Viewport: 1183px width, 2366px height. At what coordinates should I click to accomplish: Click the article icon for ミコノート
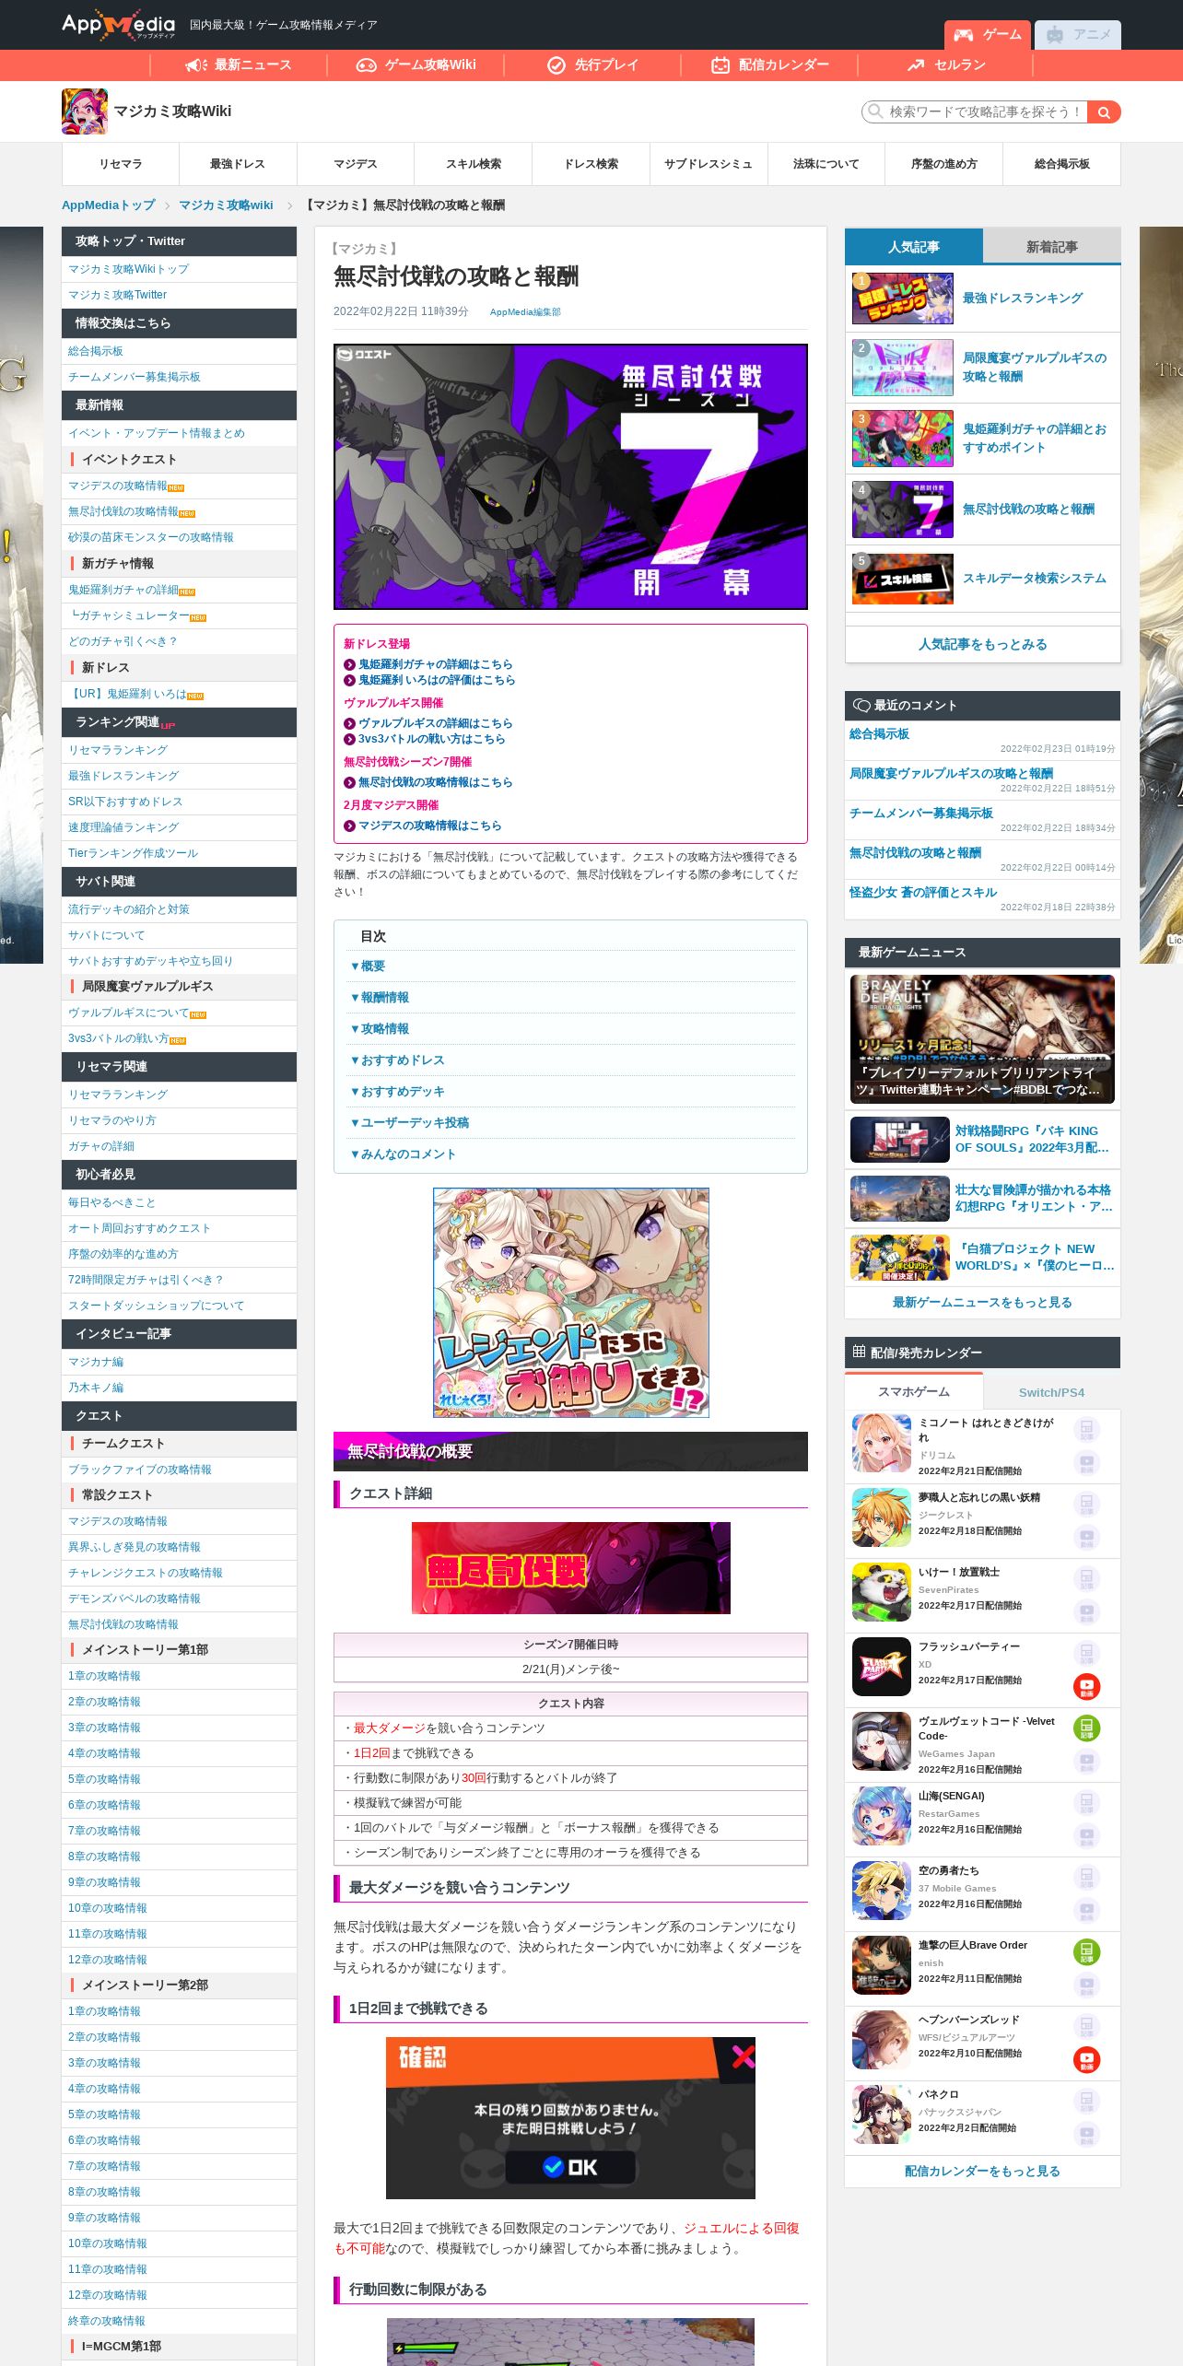[x=1087, y=1430]
